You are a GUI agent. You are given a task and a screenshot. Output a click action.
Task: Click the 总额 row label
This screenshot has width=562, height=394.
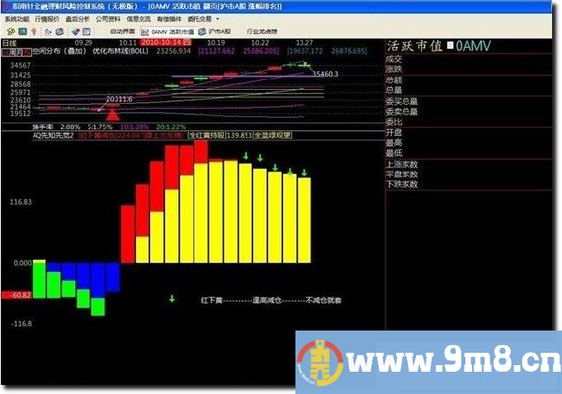tap(394, 80)
